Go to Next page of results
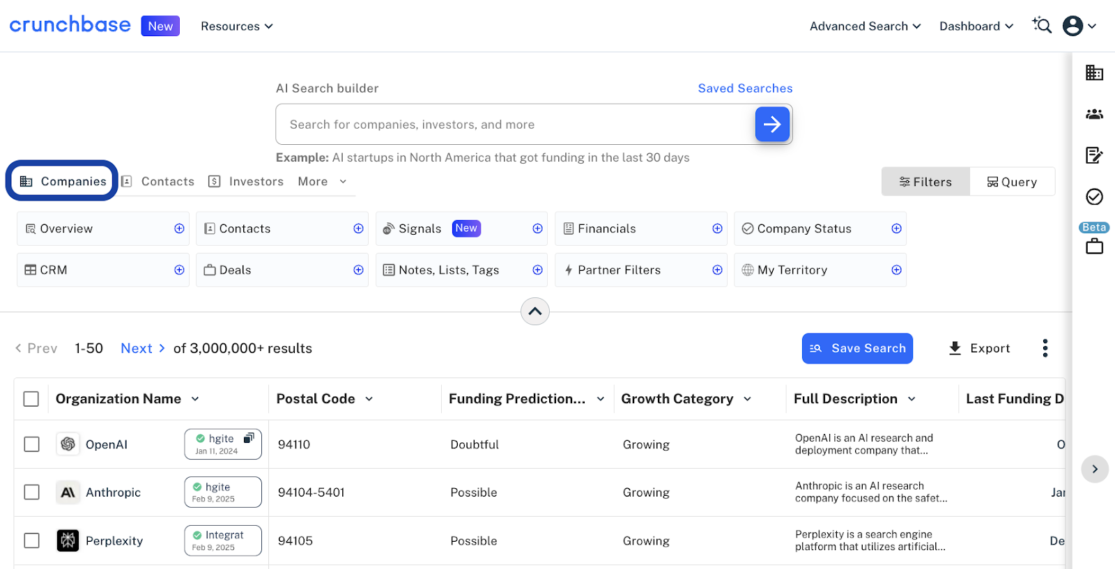Viewport: 1115px width, 569px height. click(x=143, y=348)
